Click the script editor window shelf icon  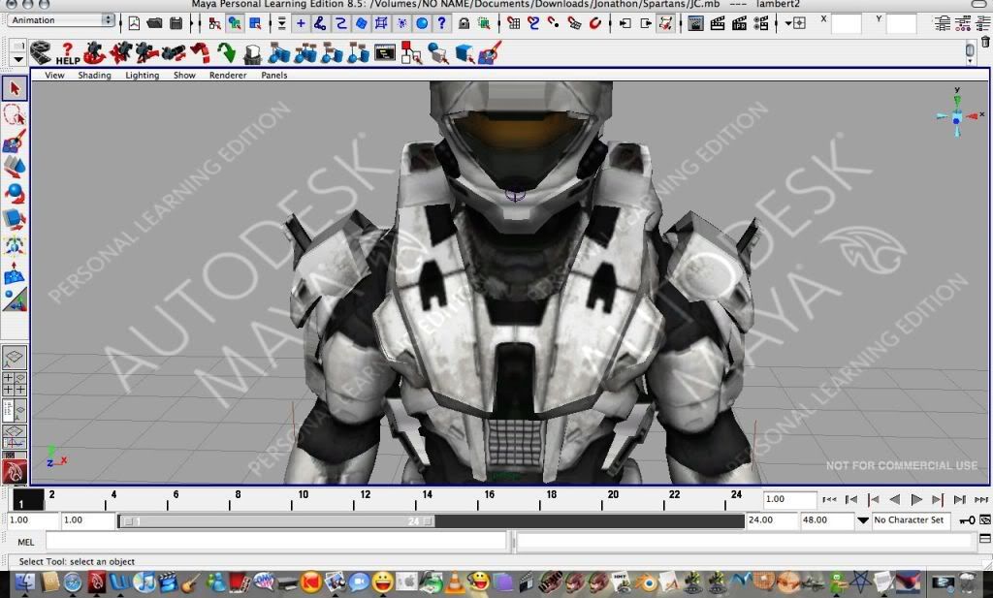[384, 52]
